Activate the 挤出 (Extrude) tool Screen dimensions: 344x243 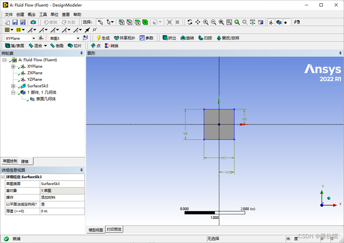[x=169, y=38]
